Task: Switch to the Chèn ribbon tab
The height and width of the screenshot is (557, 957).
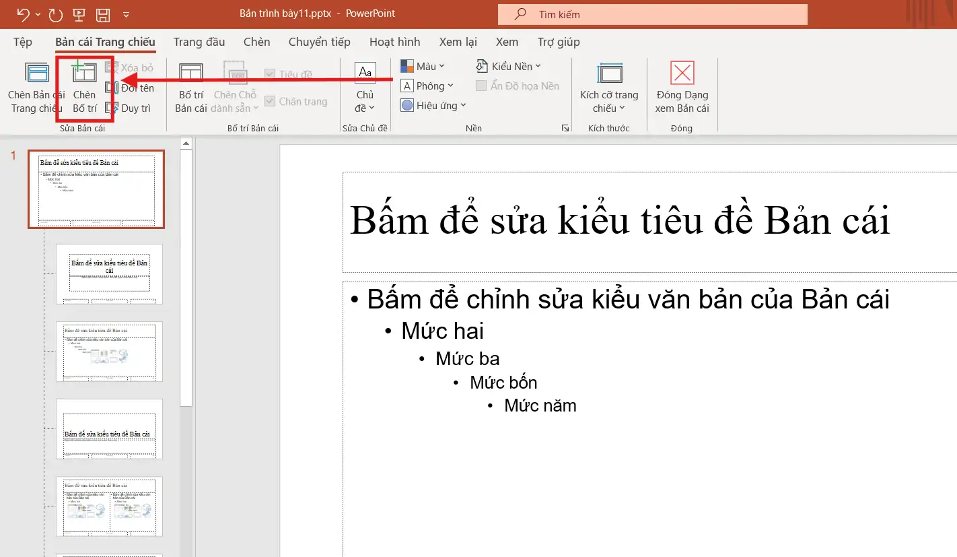Action: click(x=256, y=42)
